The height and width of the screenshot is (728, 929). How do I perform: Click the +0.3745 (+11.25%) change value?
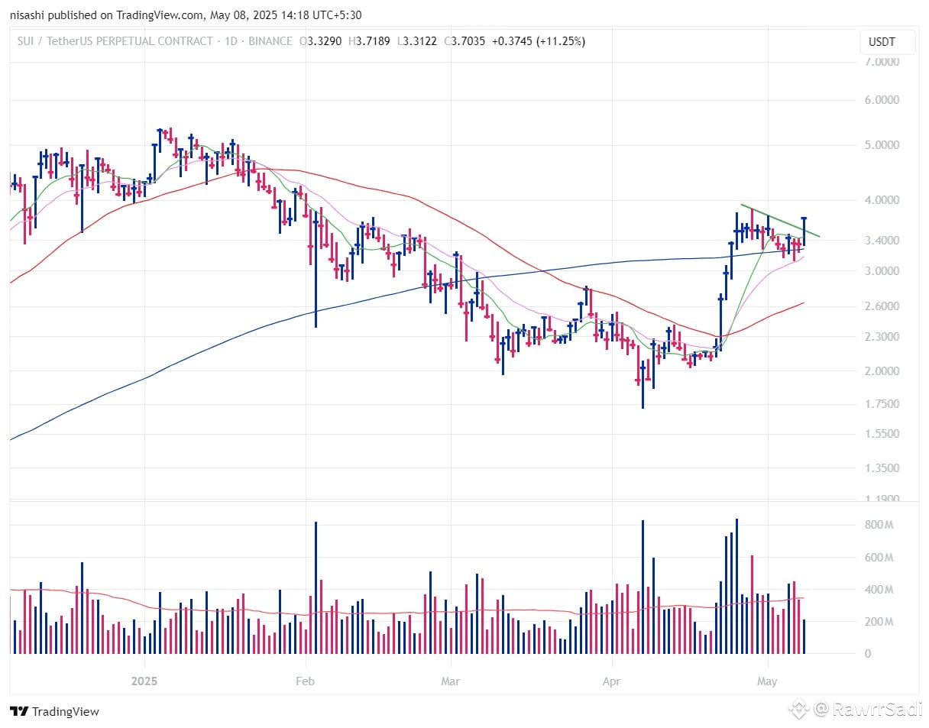click(540, 41)
